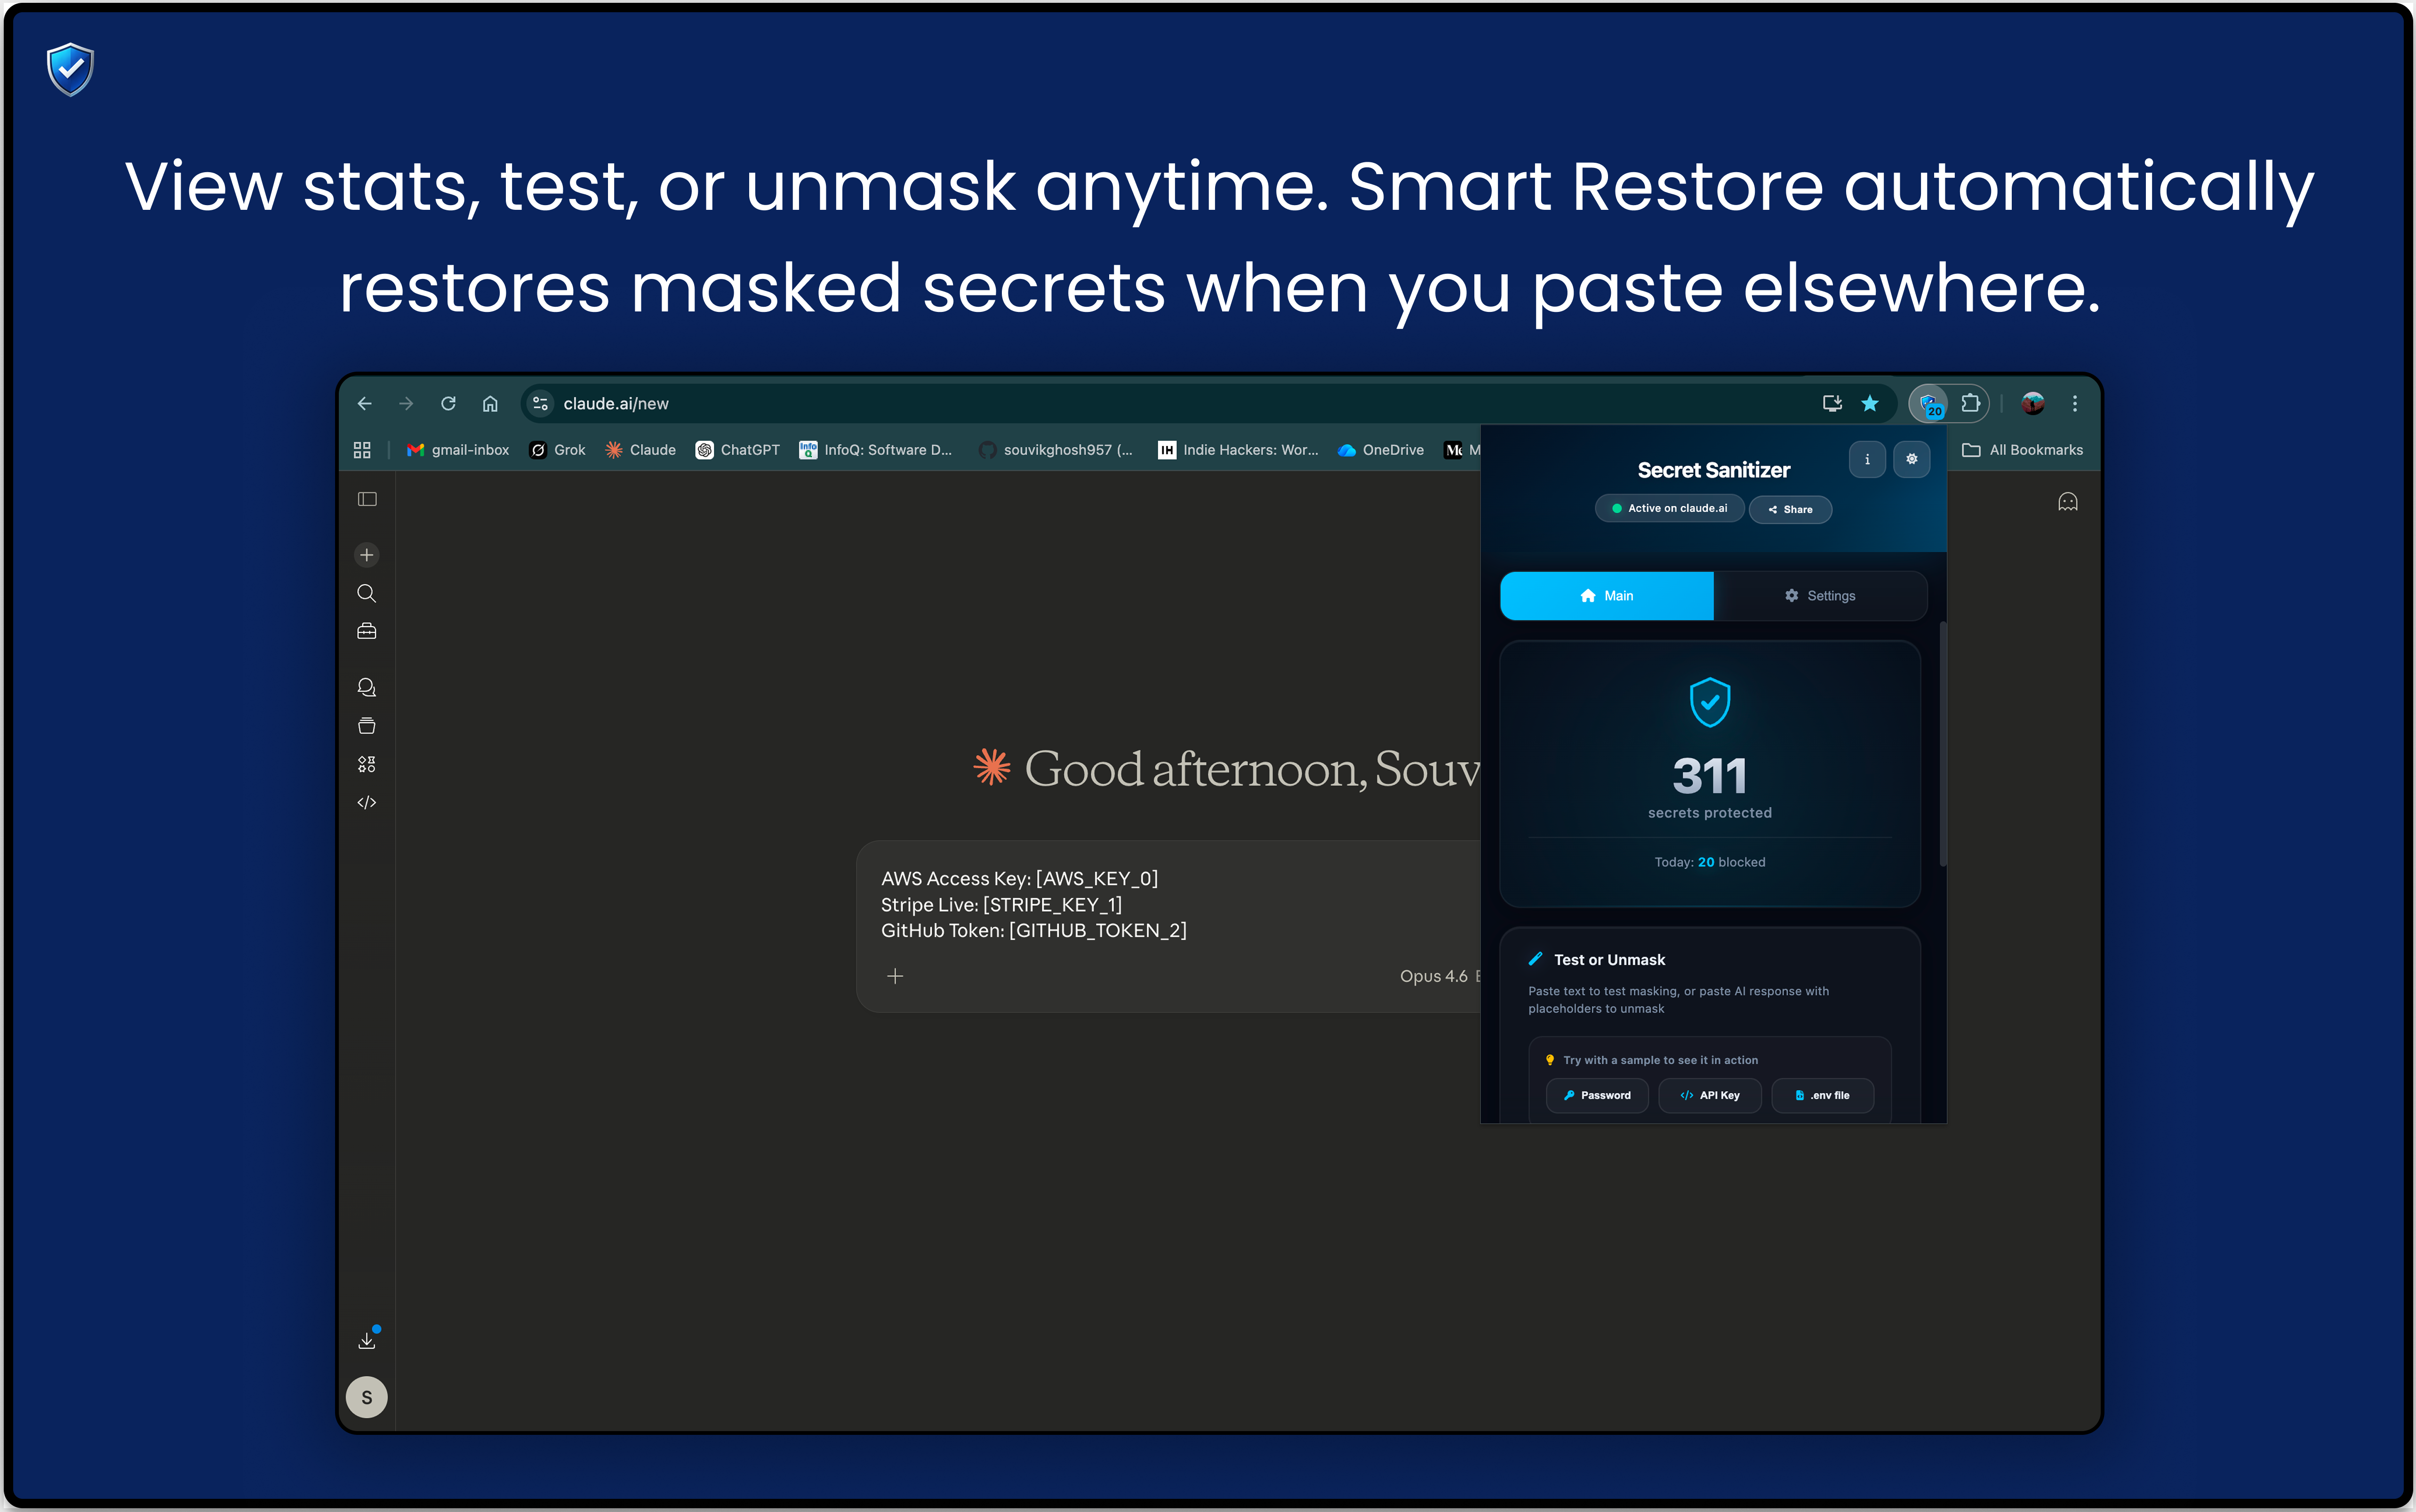Open the InfoQ: Software D... bookmark

point(876,450)
